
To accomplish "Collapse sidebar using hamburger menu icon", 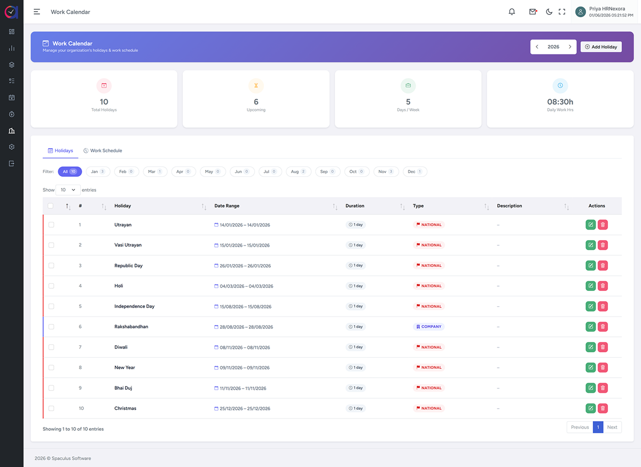I will (37, 12).
